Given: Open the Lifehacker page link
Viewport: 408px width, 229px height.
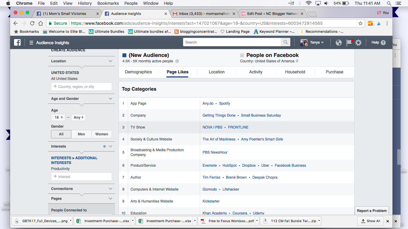Looking at the screenshot, I should coord(231,189).
